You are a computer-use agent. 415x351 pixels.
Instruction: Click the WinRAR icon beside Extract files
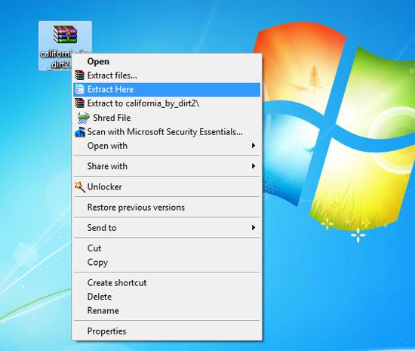click(79, 75)
